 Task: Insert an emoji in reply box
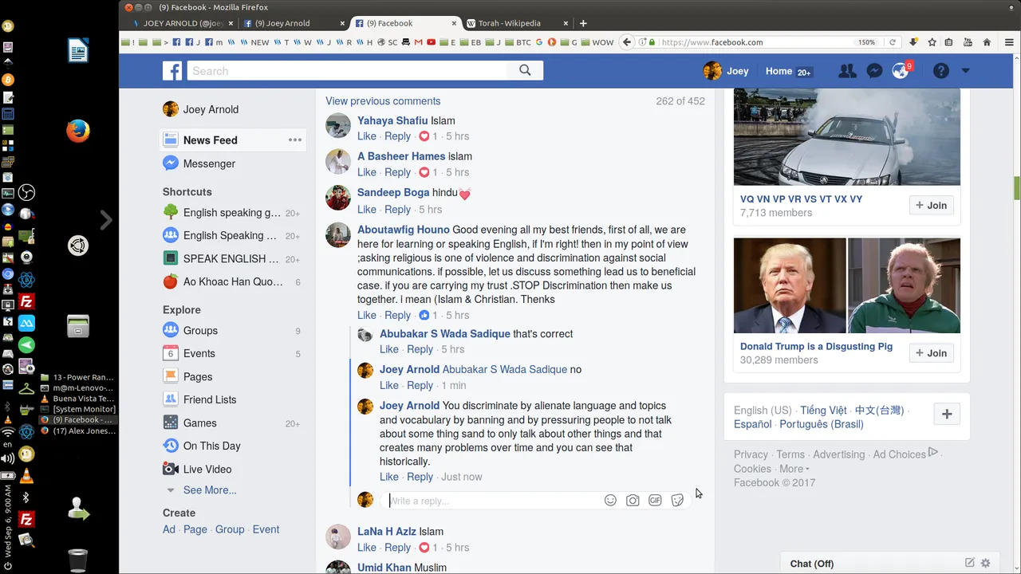(x=610, y=501)
